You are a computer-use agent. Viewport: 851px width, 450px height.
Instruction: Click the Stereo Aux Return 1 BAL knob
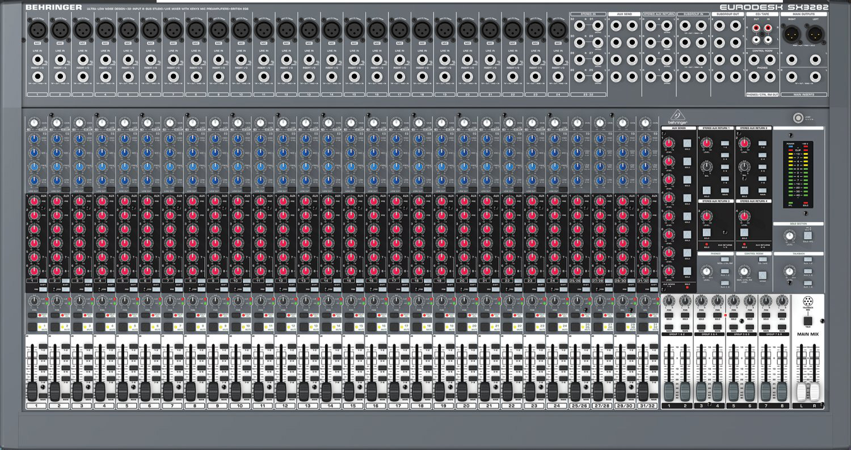pos(706,167)
